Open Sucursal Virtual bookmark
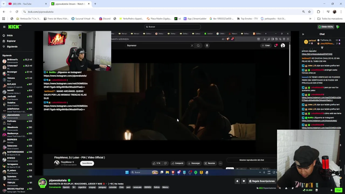Image resolution: width=345 pixels, height=194 pixels. pos(84,19)
